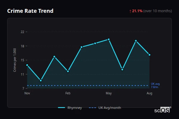This screenshot has width=179, height=119.
Task: Click the y-axis label 15
Action: pos(22,60)
